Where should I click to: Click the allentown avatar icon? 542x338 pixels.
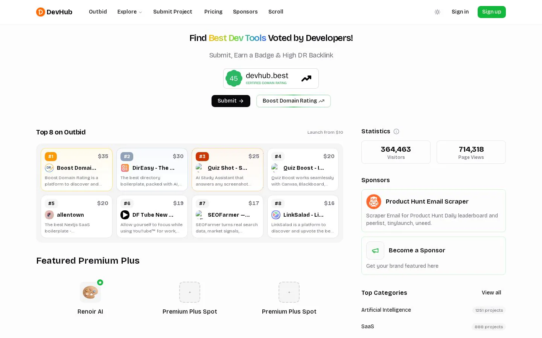tap(49, 215)
